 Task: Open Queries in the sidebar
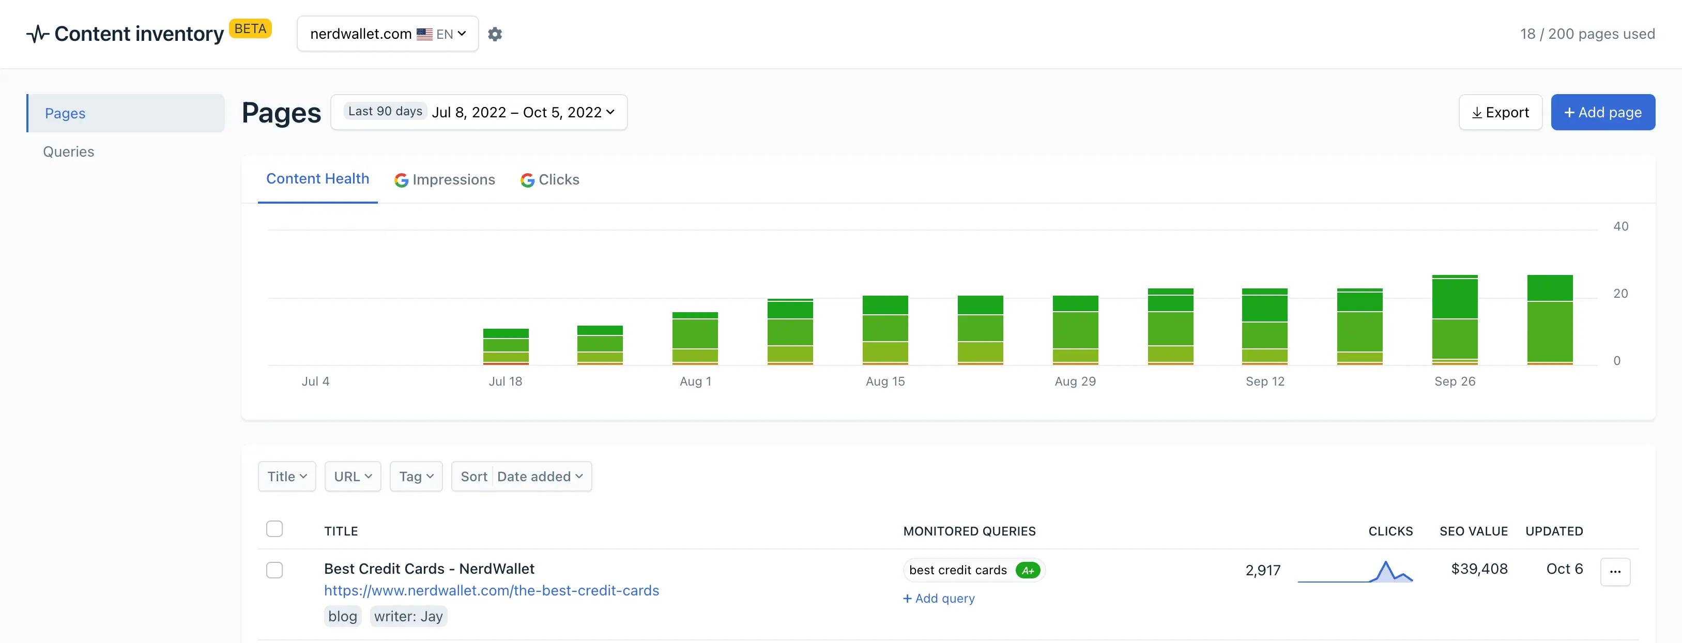69,151
